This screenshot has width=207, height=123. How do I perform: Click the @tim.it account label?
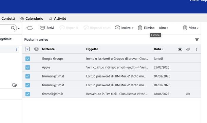coord(6,39)
